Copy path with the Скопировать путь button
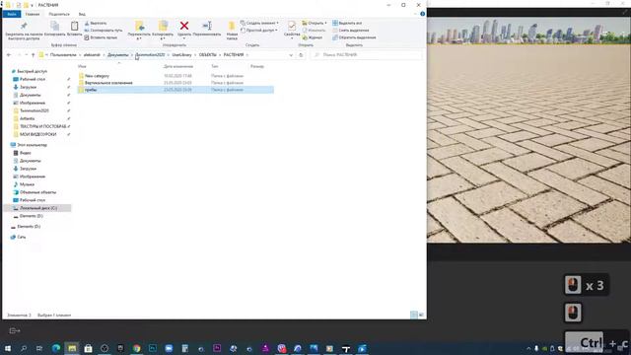 pyautogui.click(x=103, y=31)
